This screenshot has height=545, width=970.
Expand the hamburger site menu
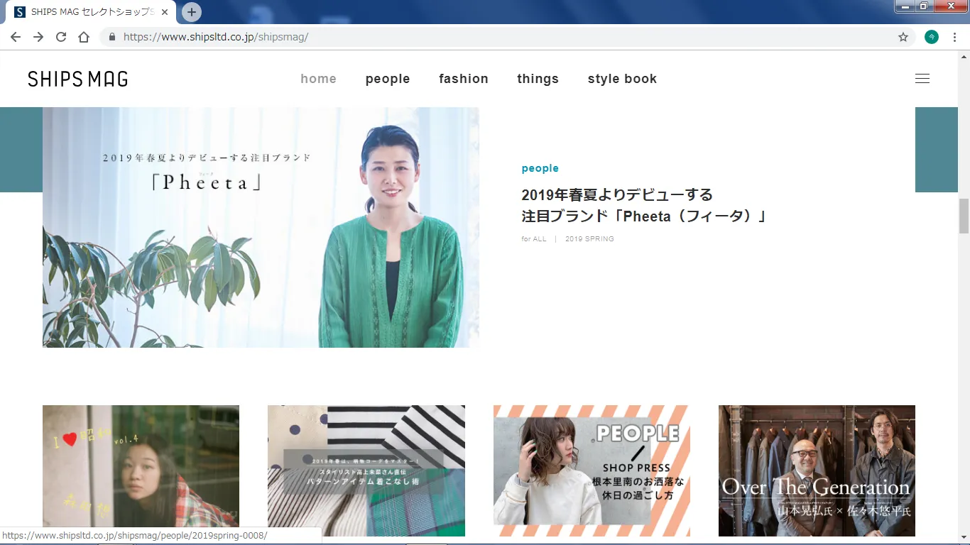(x=922, y=79)
